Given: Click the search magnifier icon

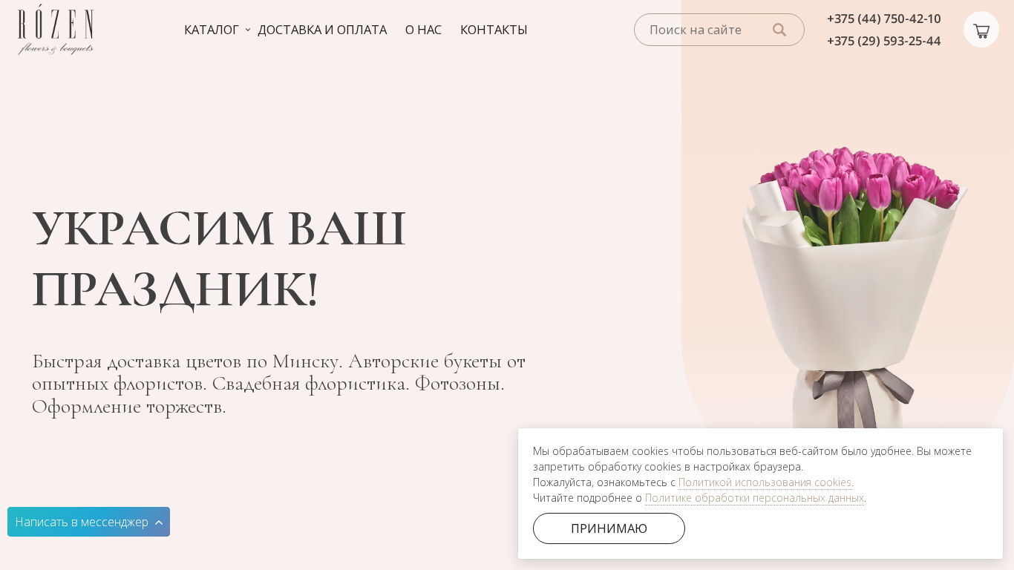Looking at the screenshot, I should (779, 30).
